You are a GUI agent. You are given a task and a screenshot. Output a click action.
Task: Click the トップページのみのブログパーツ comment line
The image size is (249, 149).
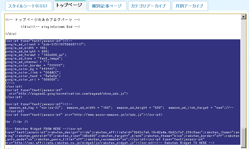point(43,20)
